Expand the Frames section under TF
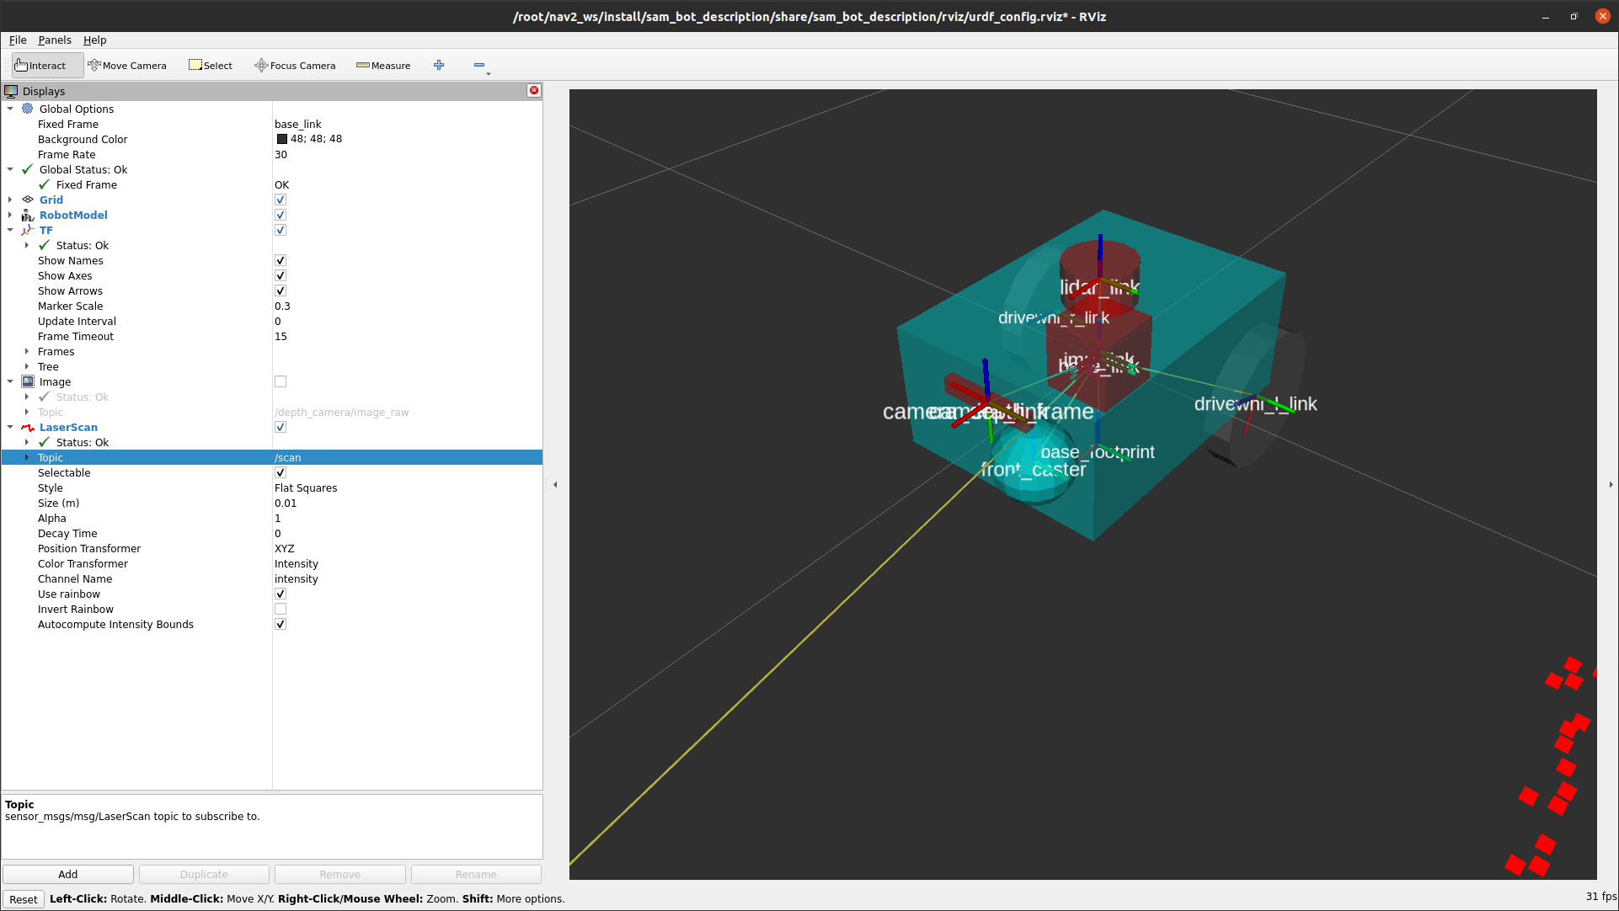This screenshot has width=1619, height=911. coord(27,351)
